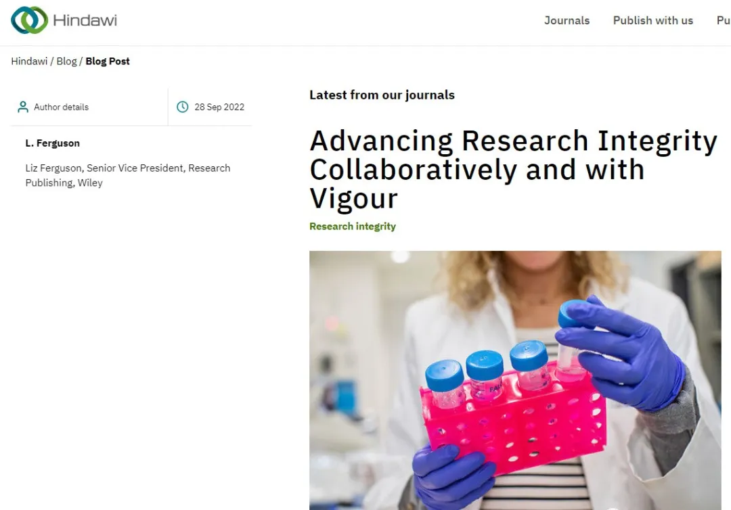
Task: Click the Hindawi interlocking rings logo icon
Action: point(29,20)
